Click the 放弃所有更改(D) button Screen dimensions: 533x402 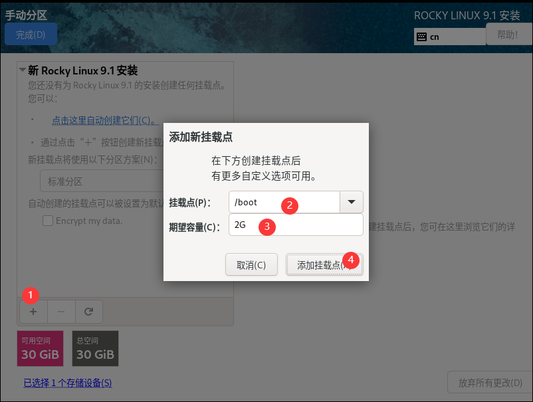click(x=490, y=382)
